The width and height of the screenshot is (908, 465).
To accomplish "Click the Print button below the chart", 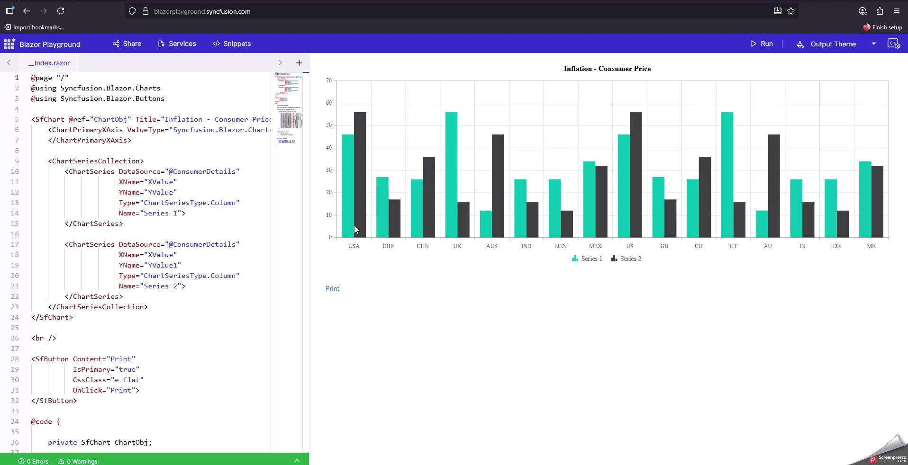I will pos(332,288).
